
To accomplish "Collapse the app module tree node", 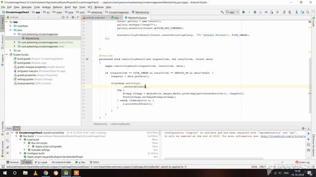I will (x=6, y=22).
